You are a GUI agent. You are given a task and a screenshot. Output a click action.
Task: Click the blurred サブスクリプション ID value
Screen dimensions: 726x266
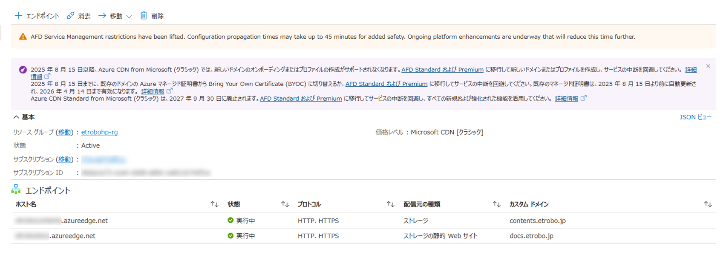[x=146, y=173]
